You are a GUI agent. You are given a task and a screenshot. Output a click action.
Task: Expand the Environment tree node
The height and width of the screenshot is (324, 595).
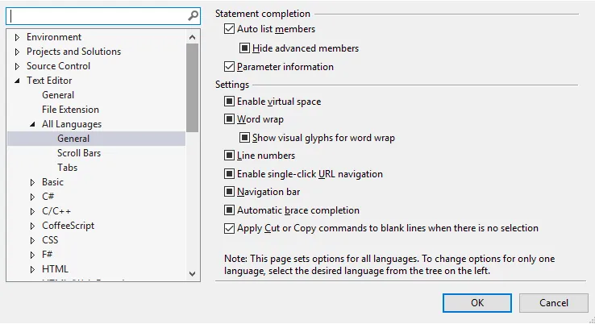pyautogui.click(x=18, y=37)
